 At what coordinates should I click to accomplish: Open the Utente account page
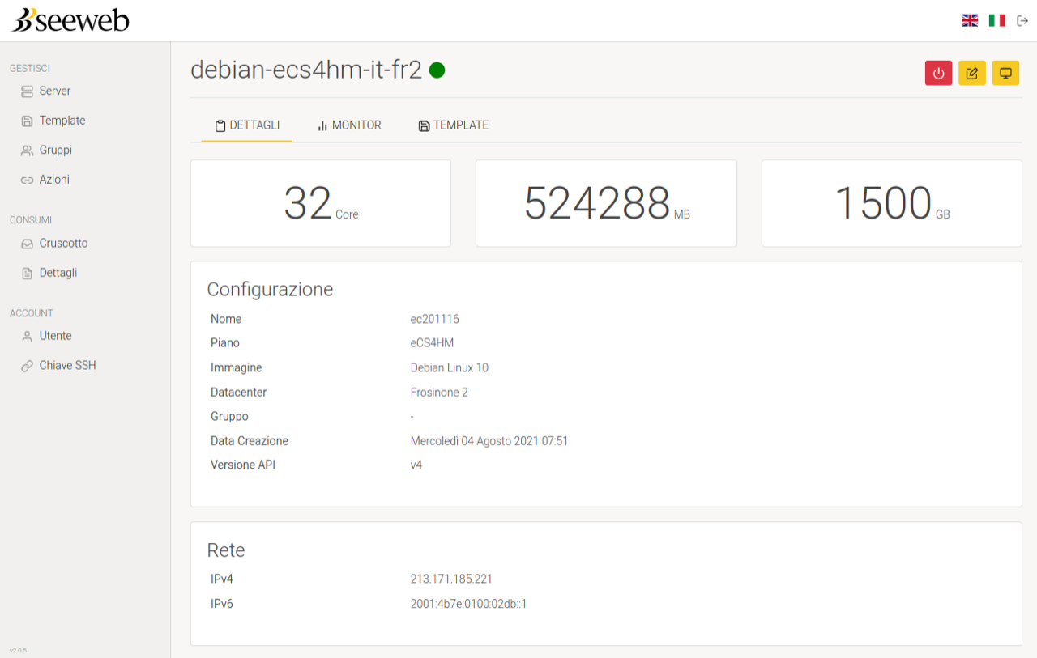pyautogui.click(x=55, y=336)
